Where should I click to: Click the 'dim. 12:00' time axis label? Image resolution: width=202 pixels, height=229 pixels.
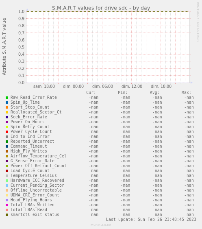click(x=132, y=86)
